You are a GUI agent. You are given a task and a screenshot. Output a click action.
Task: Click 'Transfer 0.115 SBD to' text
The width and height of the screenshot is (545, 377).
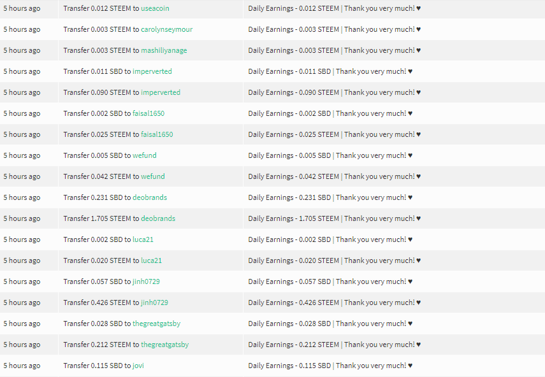click(x=97, y=366)
